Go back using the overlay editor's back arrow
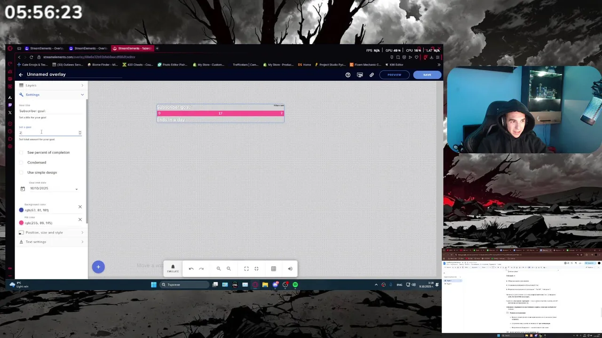 pos(21,75)
